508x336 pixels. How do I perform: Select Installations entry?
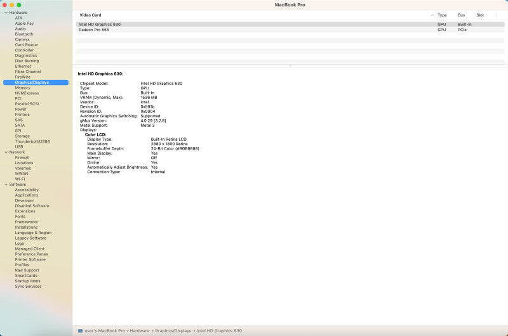26,228
